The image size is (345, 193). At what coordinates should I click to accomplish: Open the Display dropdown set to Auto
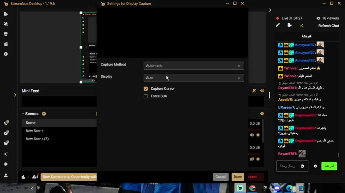point(194,78)
